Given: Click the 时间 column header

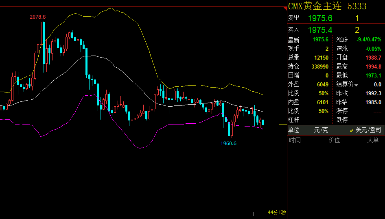Looking at the screenshot, I should [x=295, y=140].
